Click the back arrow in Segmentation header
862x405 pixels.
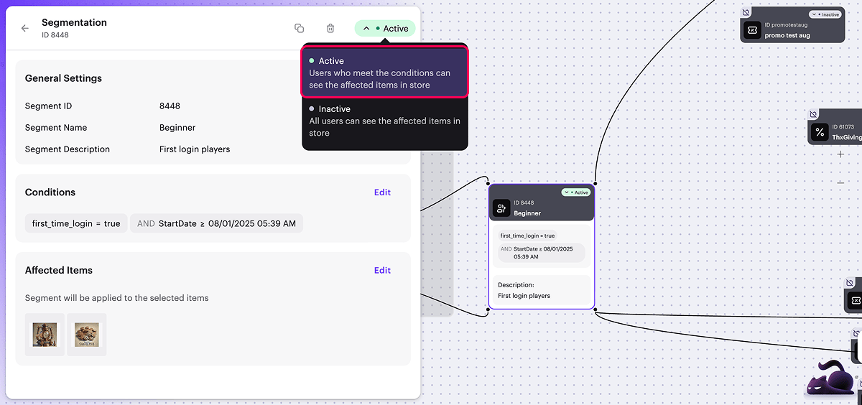[25, 29]
